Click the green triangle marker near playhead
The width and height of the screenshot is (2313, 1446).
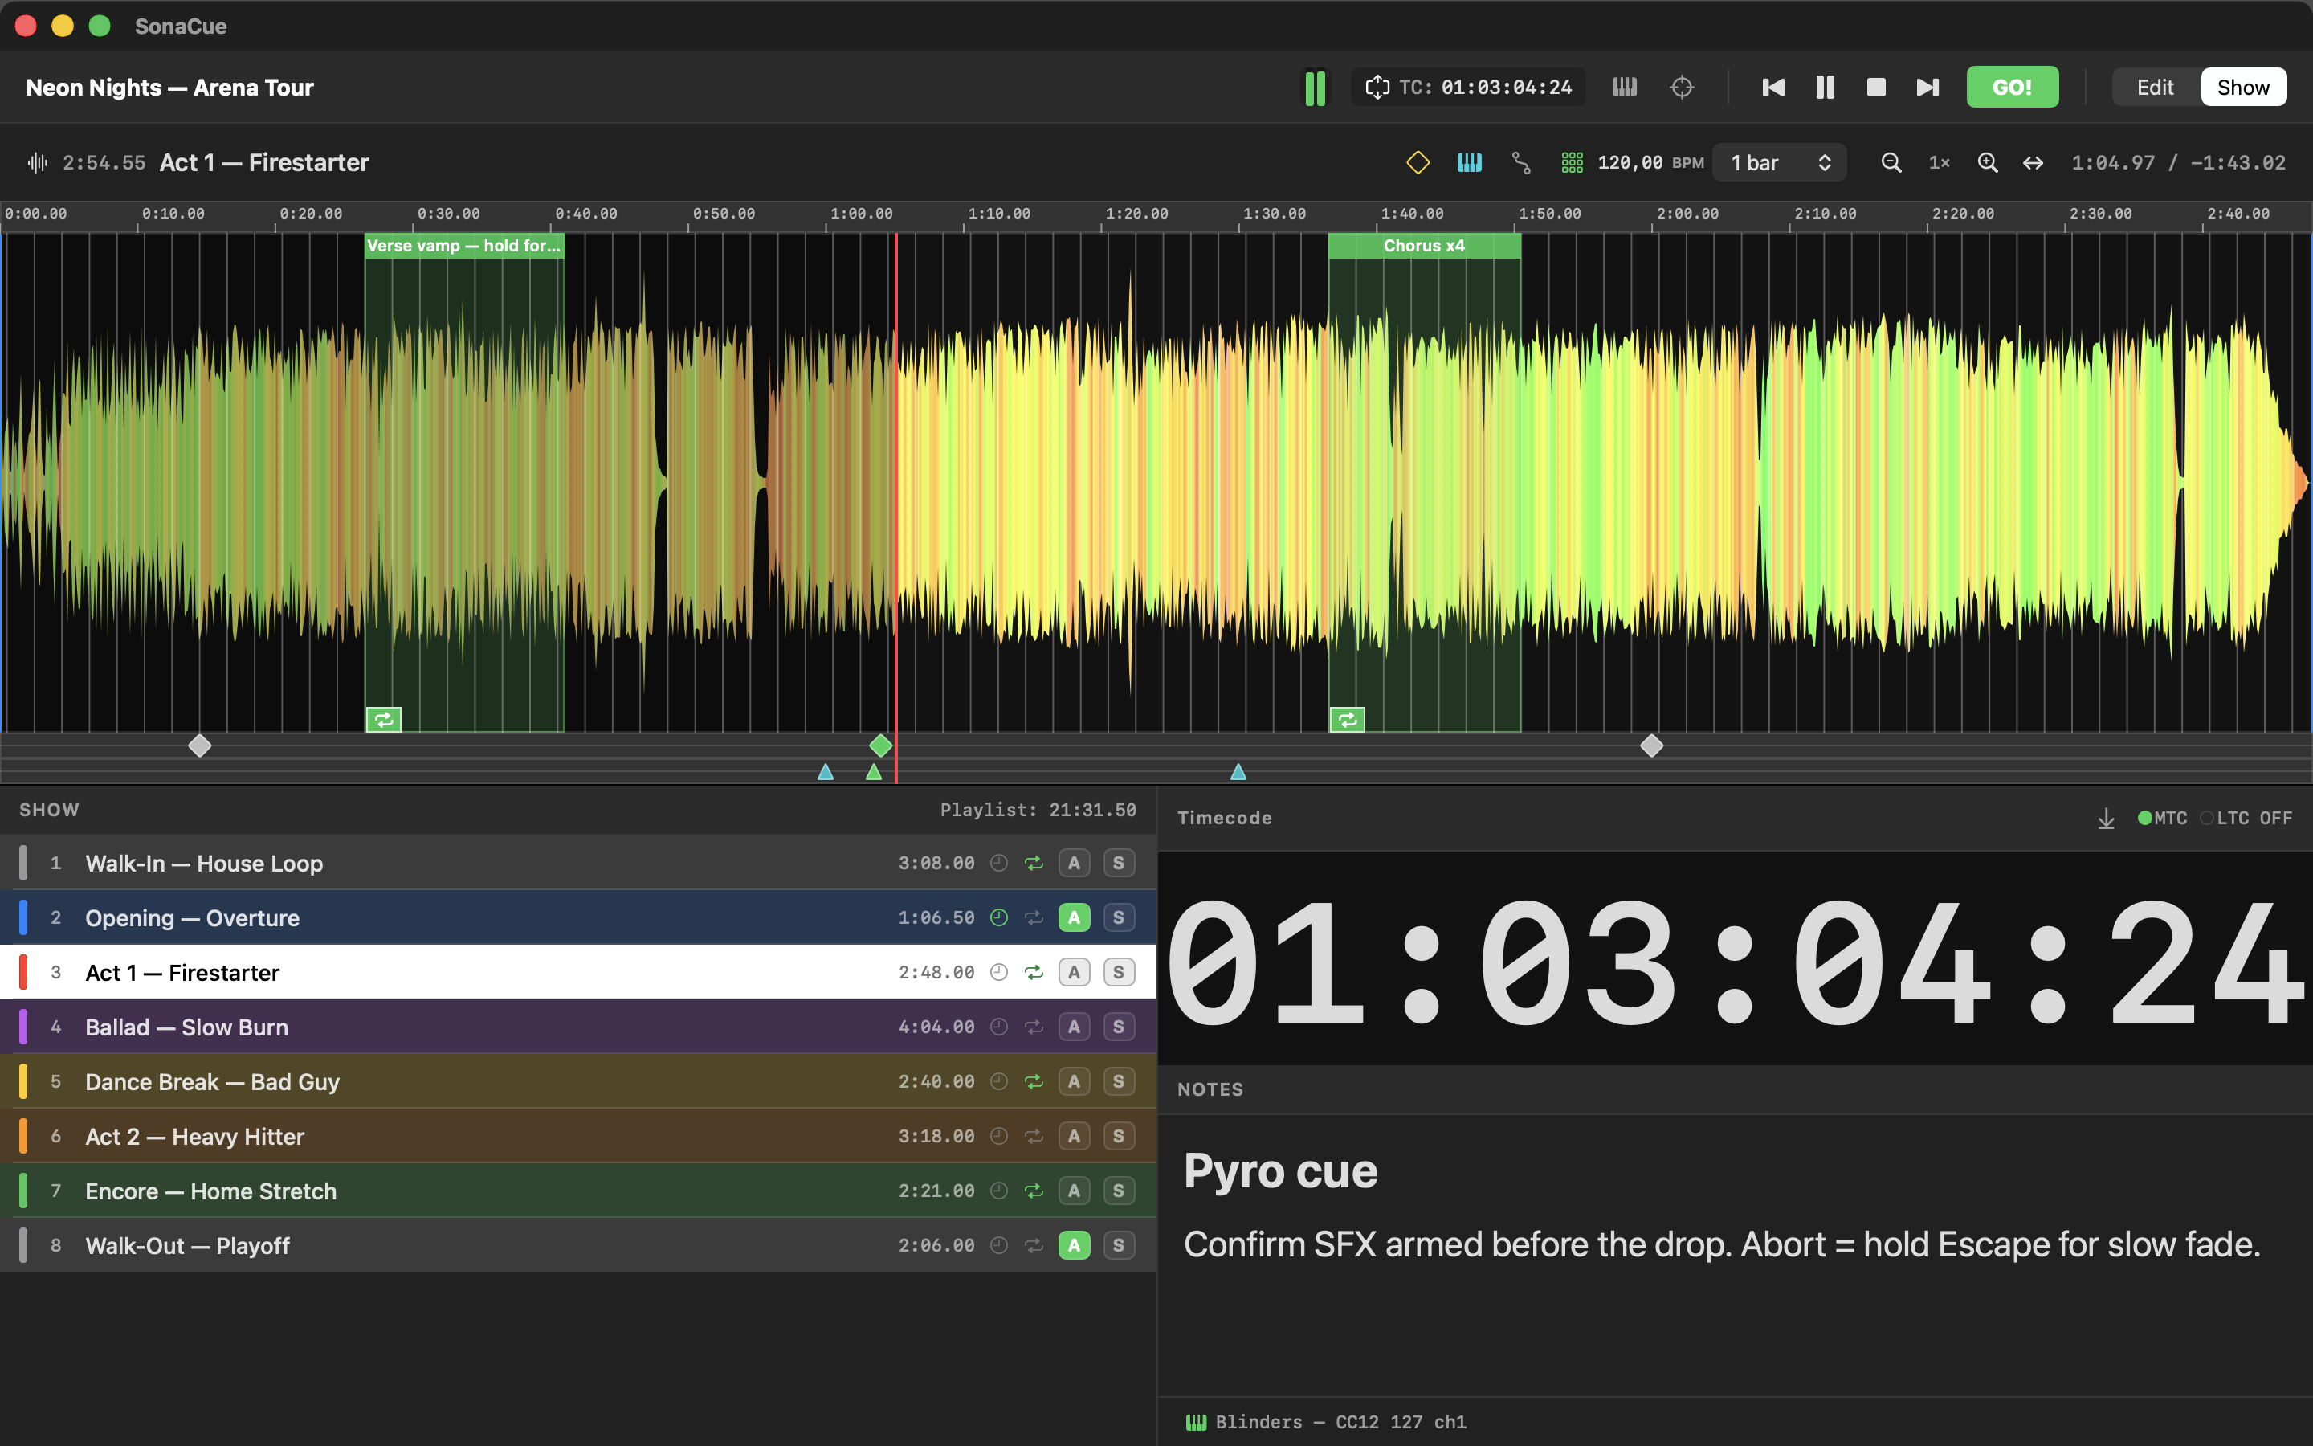(x=874, y=771)
